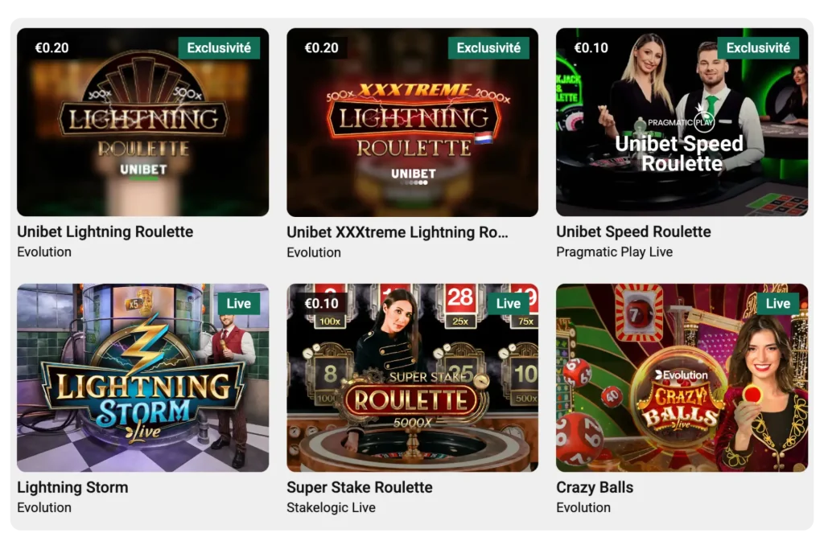Image resolution: width=824 pixels, height=549 pixels.
Task: Click the Live badge on Crazy Balls
Action: (778, 303)
